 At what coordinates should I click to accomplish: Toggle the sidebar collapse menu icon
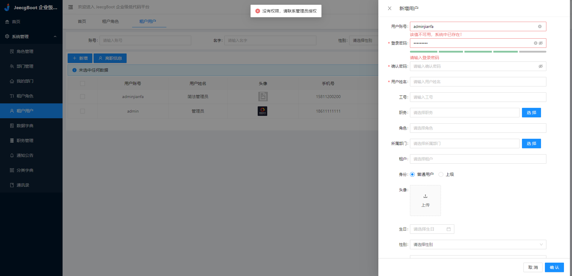[x=71, y=7]
